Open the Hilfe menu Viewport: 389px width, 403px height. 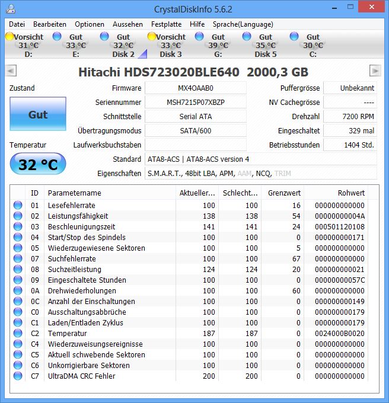tap(197, 24)
